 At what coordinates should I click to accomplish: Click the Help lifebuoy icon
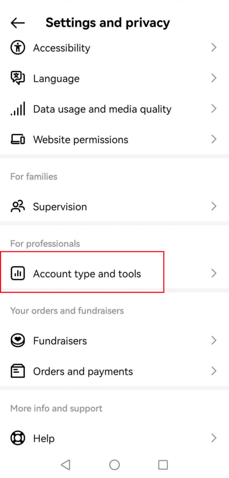coord(18,438)
